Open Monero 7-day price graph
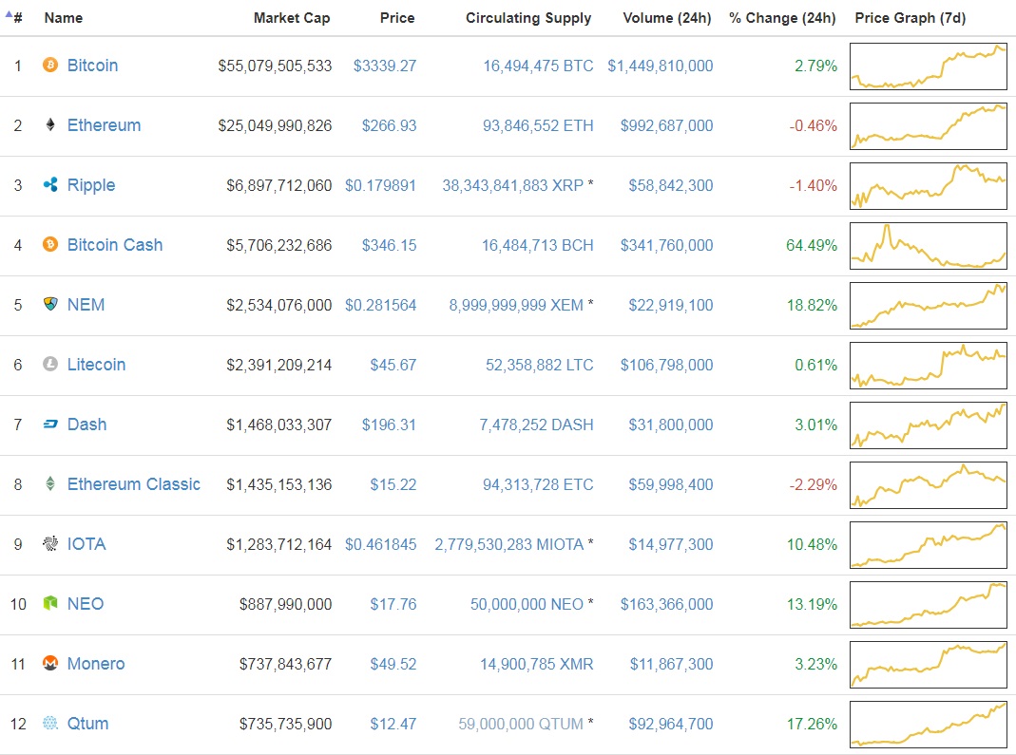Screen dimensions: 1016x755 click(x=928, y=665)
